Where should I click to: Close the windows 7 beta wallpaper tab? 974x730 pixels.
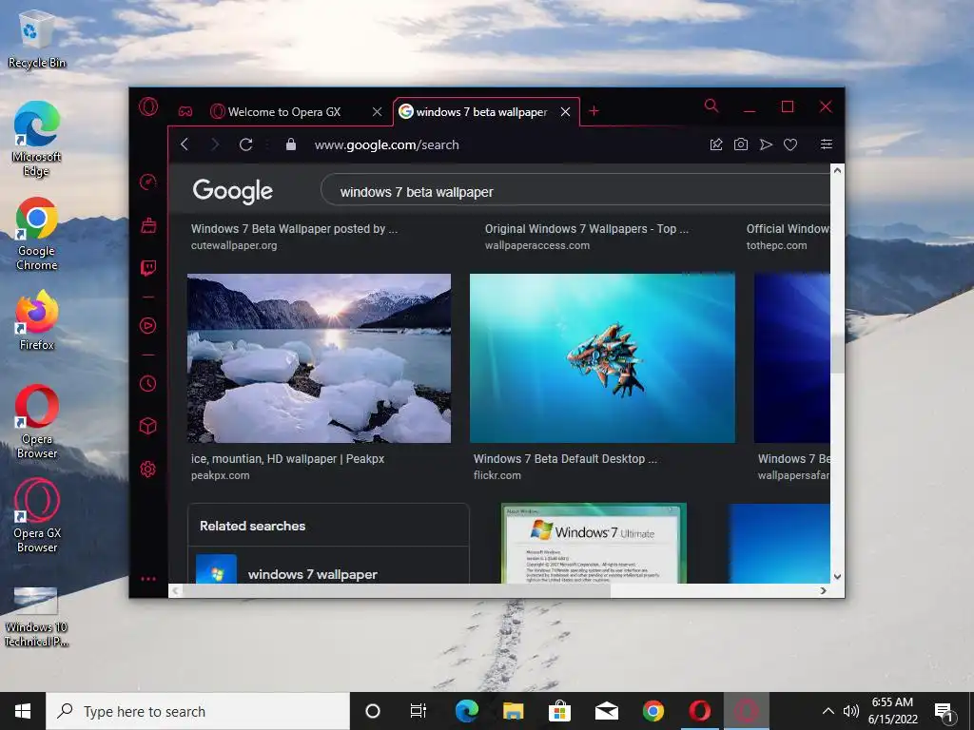565,112
